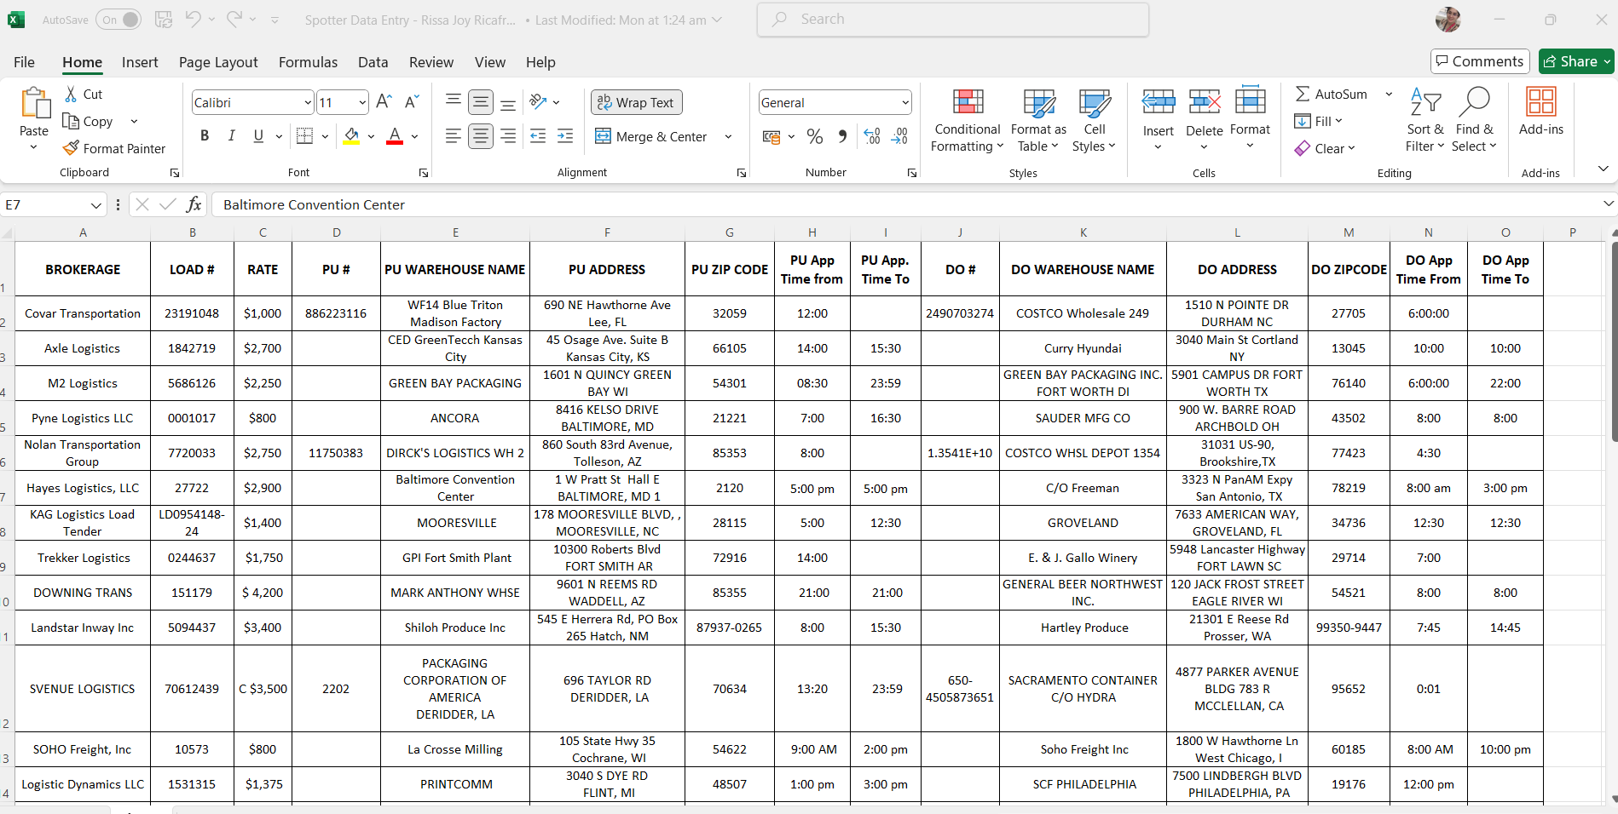Click the Undo arrow
Screen dimensions: 1618x814
point(194,20)
